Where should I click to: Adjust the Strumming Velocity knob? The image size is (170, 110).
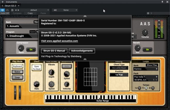click(67, 84)
